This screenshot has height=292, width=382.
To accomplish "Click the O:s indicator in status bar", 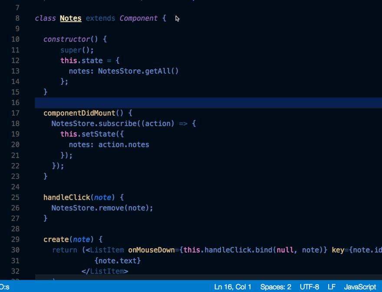I will point(3,286).
